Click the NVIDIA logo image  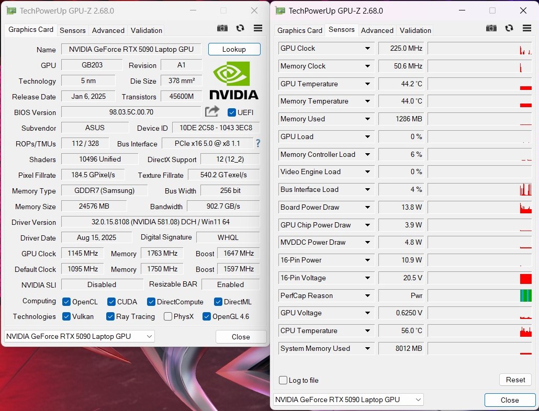coord(234,81)
